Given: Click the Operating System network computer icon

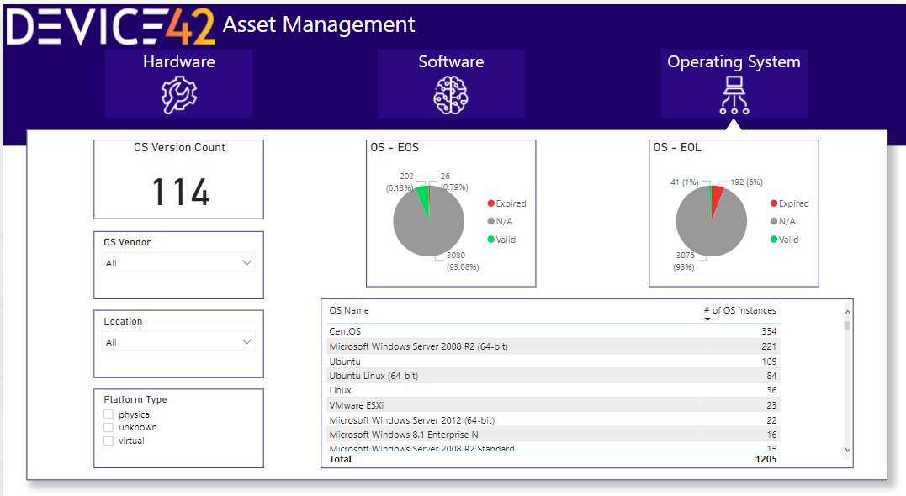Looking at the screenshot, I should [x=734, y=95].
